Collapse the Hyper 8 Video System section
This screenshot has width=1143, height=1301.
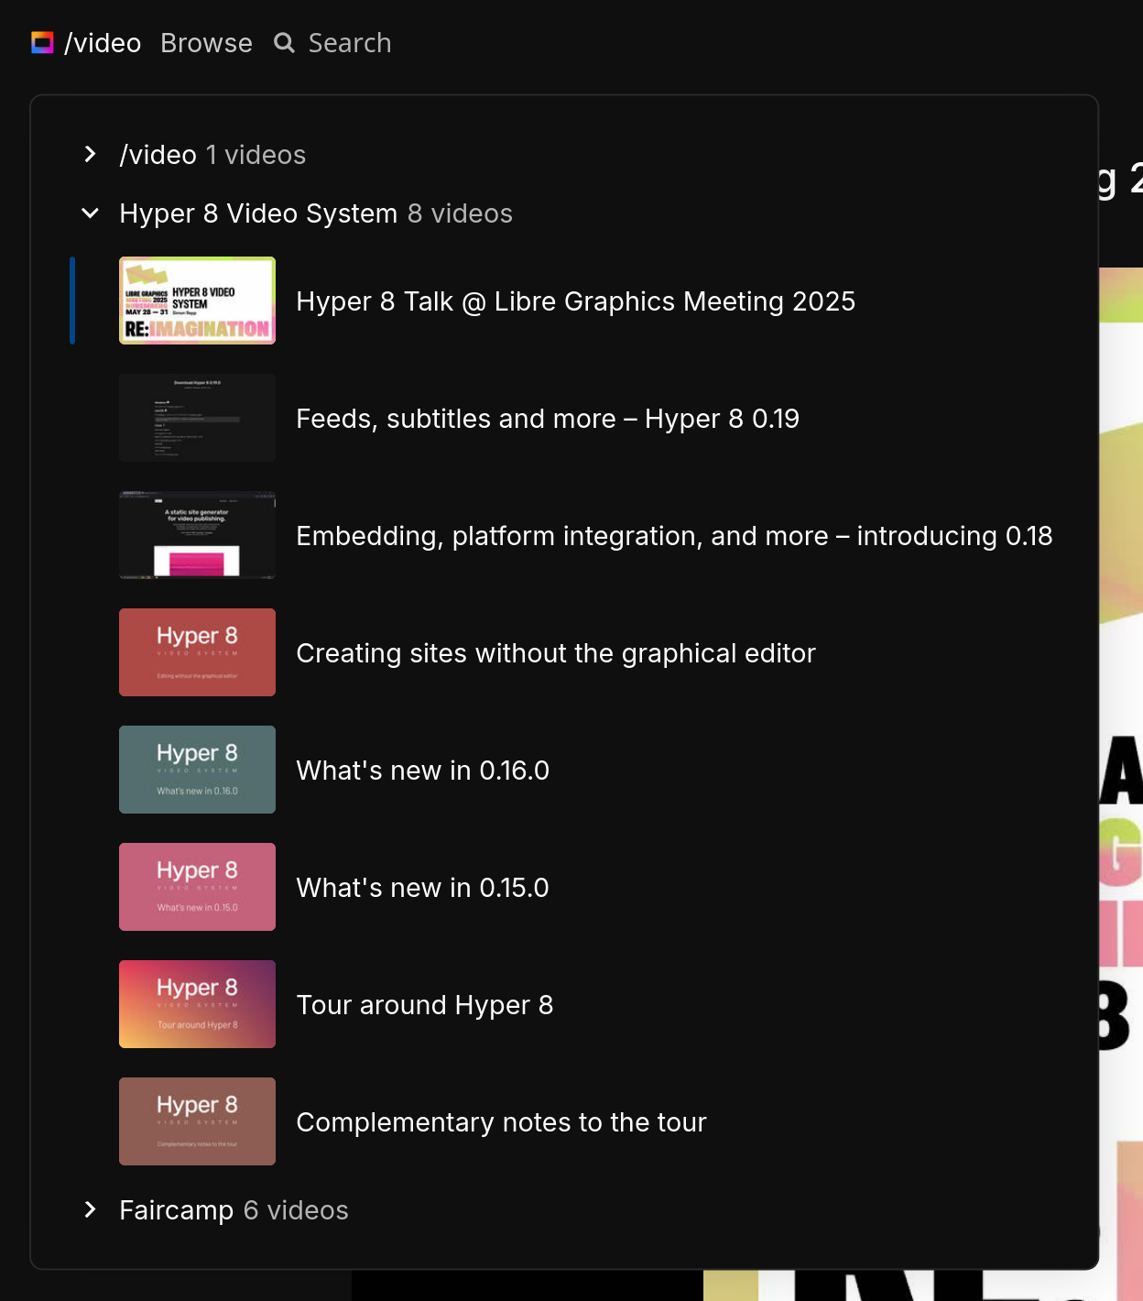click(91, 213)
